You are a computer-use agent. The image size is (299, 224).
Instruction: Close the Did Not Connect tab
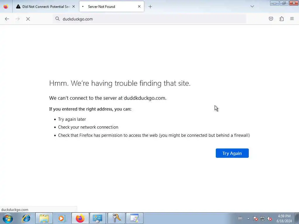pyautogui.click(x=74, y=6)
